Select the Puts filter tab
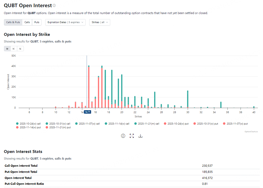This screenshot has width=263, height=188. pos(37,22)
